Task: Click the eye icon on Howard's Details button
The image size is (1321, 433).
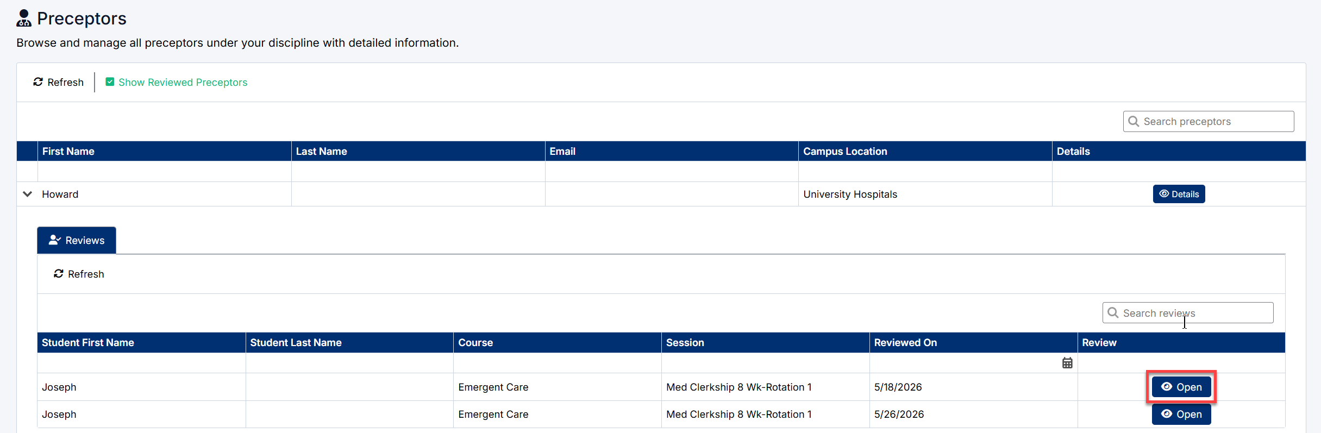Action: (x=1164, y=194)
